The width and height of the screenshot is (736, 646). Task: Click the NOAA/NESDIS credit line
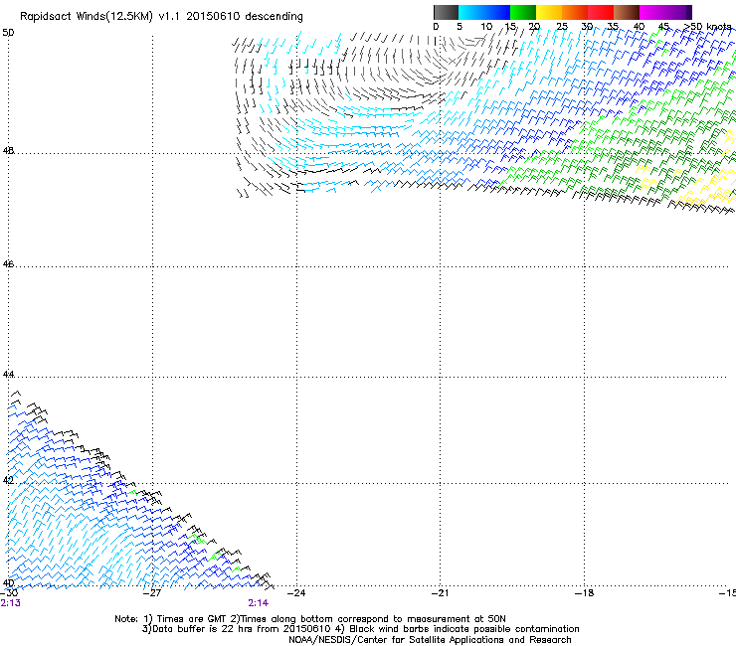click(x=430, y=640)
